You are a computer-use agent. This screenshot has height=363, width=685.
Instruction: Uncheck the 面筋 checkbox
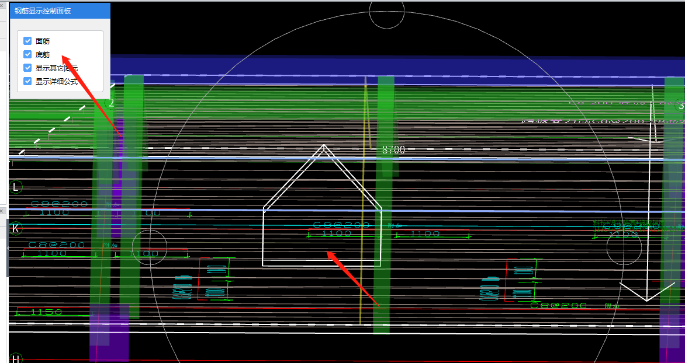coord(27,41)
